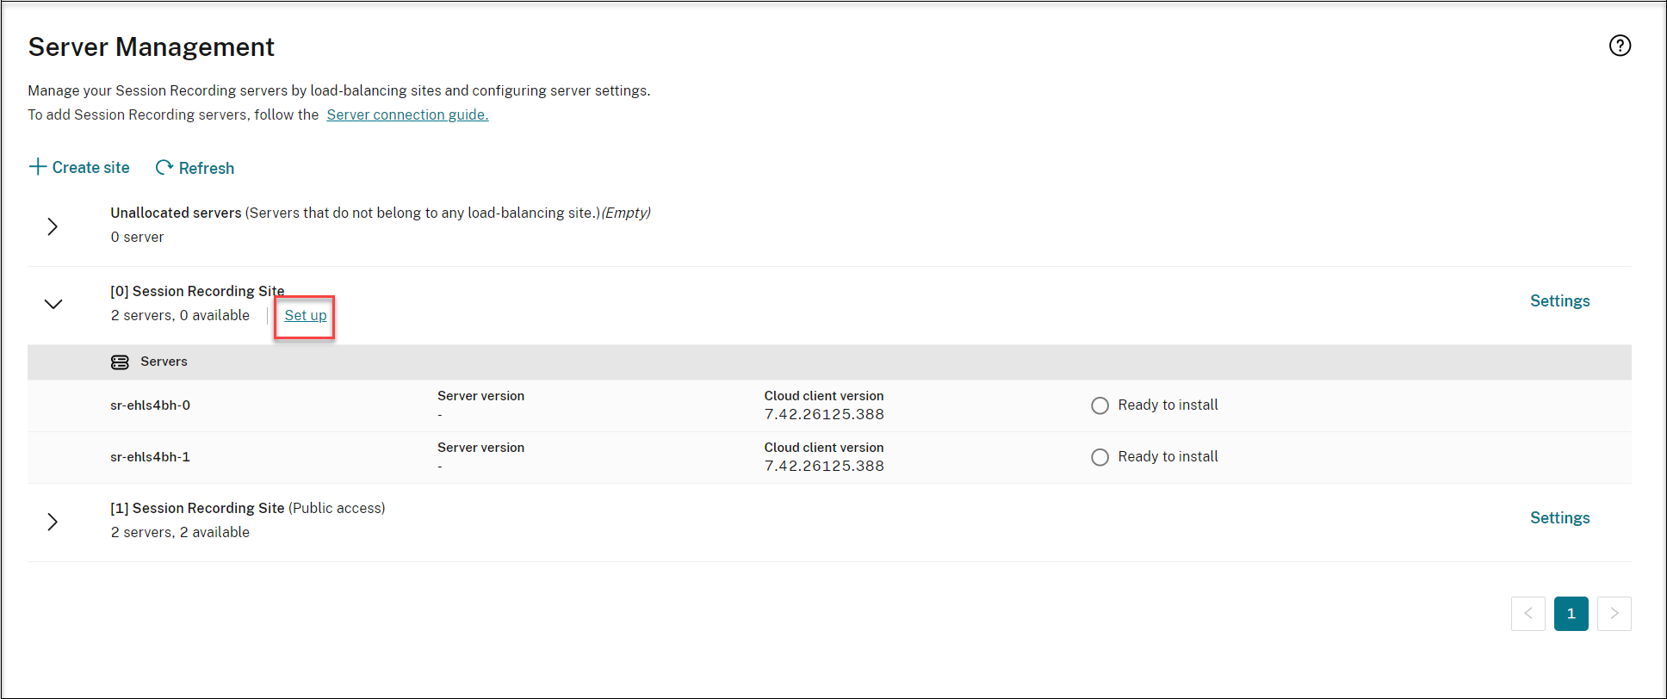
Task: Go to previous page arrow
Action: click(1528, 614)
